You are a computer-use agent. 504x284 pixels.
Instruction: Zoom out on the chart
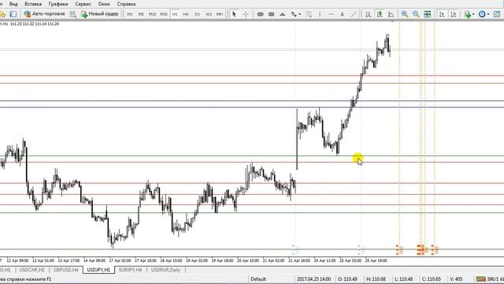coord(416,14)
